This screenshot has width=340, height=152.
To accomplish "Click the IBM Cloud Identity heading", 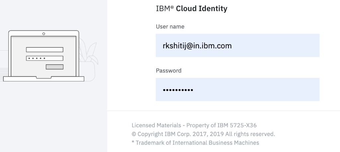I will tap(192, 8).
